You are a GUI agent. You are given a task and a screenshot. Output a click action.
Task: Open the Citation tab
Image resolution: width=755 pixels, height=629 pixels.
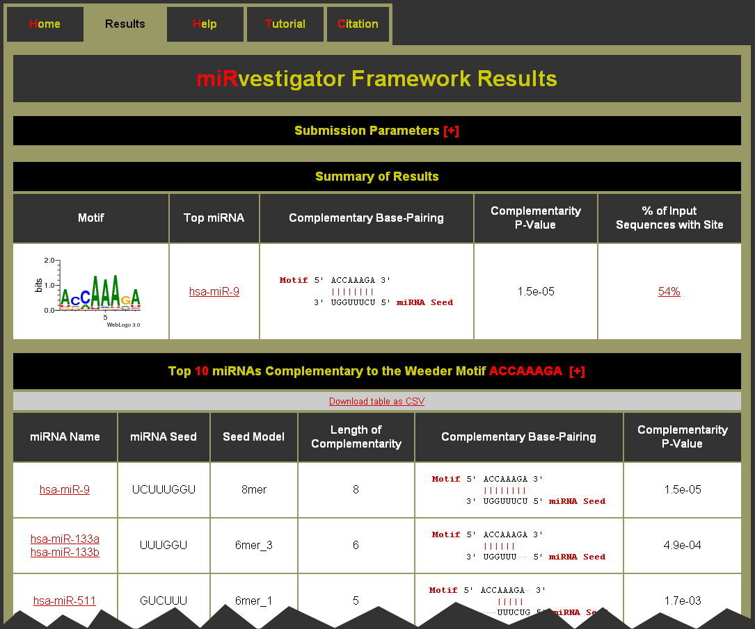tap(358, 24)
